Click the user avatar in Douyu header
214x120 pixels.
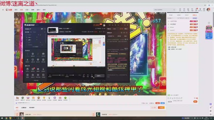[x=208, y=10]
